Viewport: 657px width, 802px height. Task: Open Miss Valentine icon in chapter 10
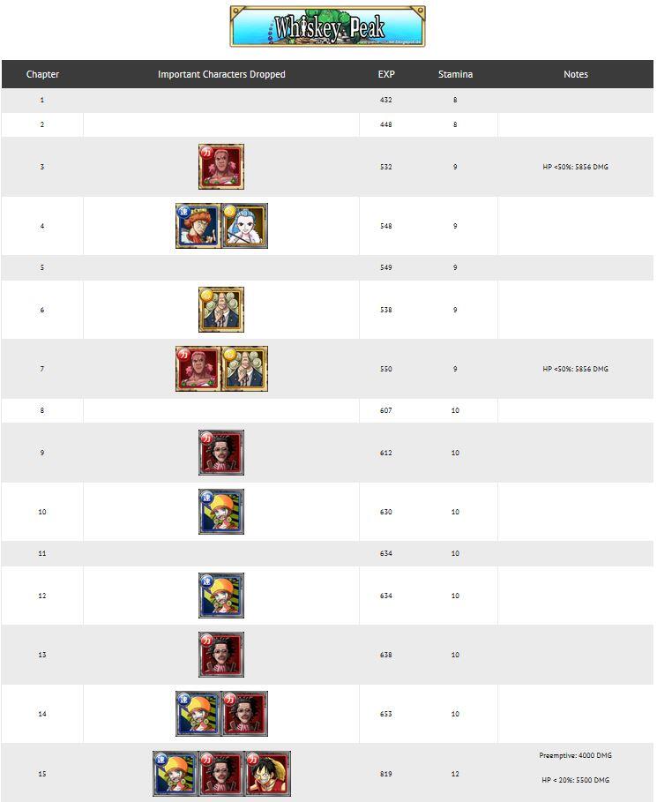221,512
